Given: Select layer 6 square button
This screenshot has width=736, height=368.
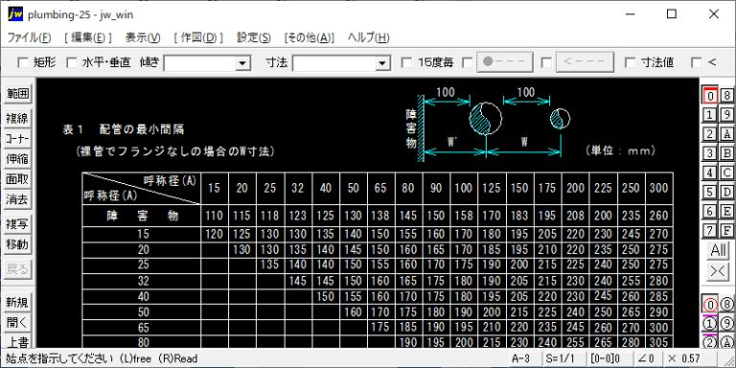Looking at the screenshot, I should 710,211.
